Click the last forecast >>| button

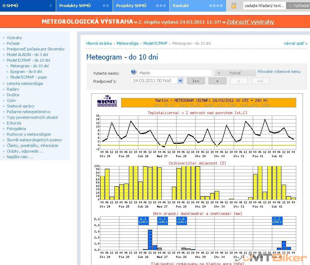[260, 81]
